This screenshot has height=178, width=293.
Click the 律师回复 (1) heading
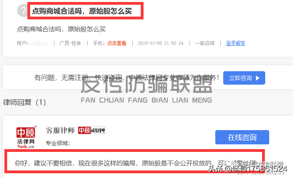[24, 102]
